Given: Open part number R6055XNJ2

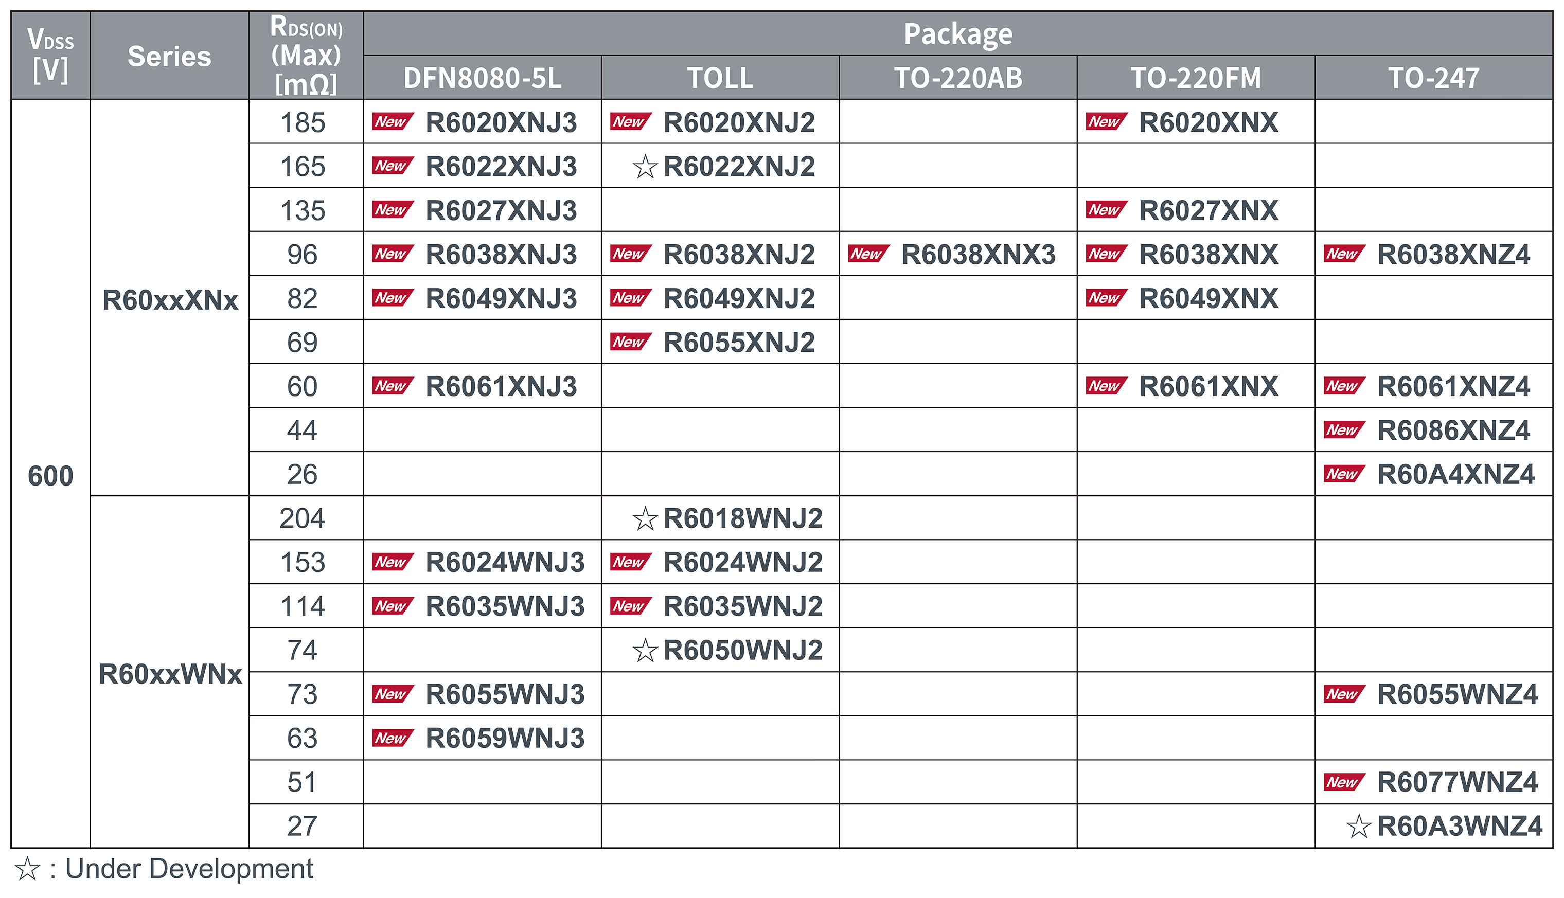Looking at the screenshot, I should point(739,343).
